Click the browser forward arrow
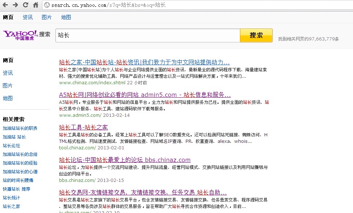Screen dimensions: 353x213 15,5
